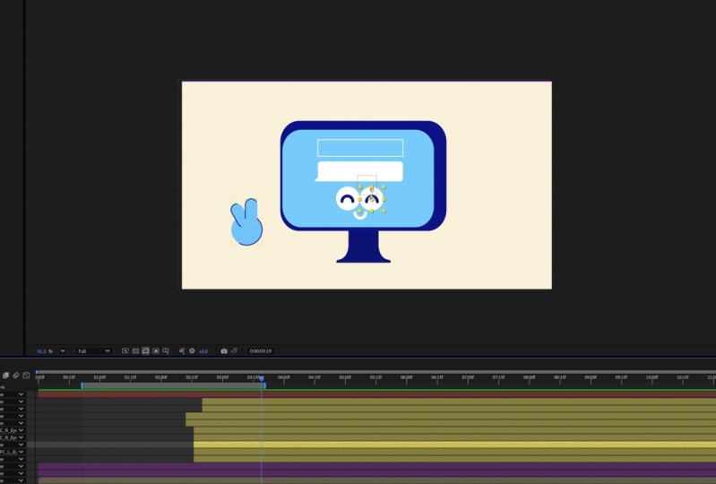Select the outlined rectangle above speech bubble

tap(360, 148)
